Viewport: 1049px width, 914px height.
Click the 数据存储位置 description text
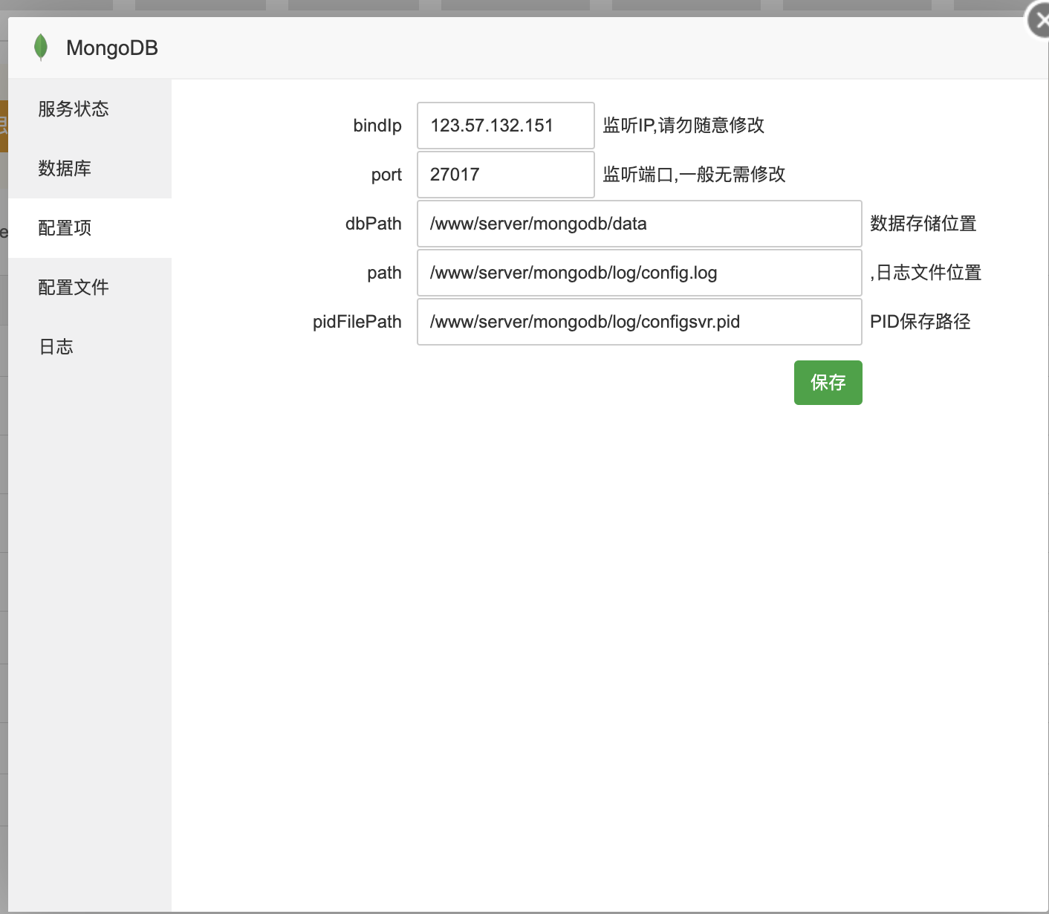click(x=923, y=224)
